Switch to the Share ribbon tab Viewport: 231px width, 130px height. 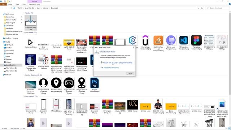[x=17, y=4]
